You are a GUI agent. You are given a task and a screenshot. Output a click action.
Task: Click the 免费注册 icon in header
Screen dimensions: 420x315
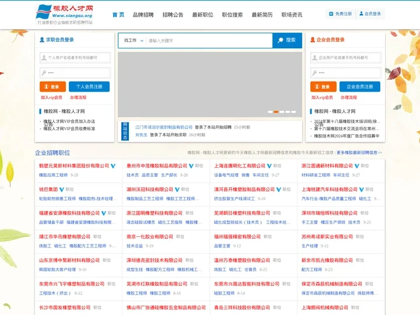tap(331, 13)
